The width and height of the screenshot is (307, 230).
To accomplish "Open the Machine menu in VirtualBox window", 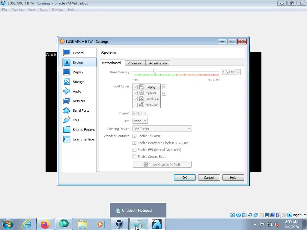I will point(17,10).
